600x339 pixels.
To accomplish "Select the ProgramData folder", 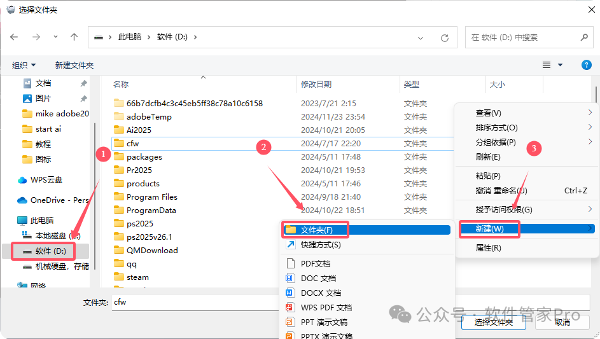I will [x=151, y=211].
